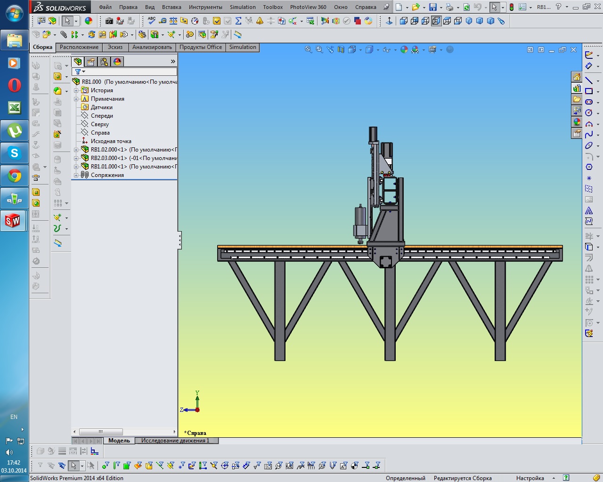Launch Google Chrome from the taskbar
Viewport: 603px width, 482px height.
14,177
